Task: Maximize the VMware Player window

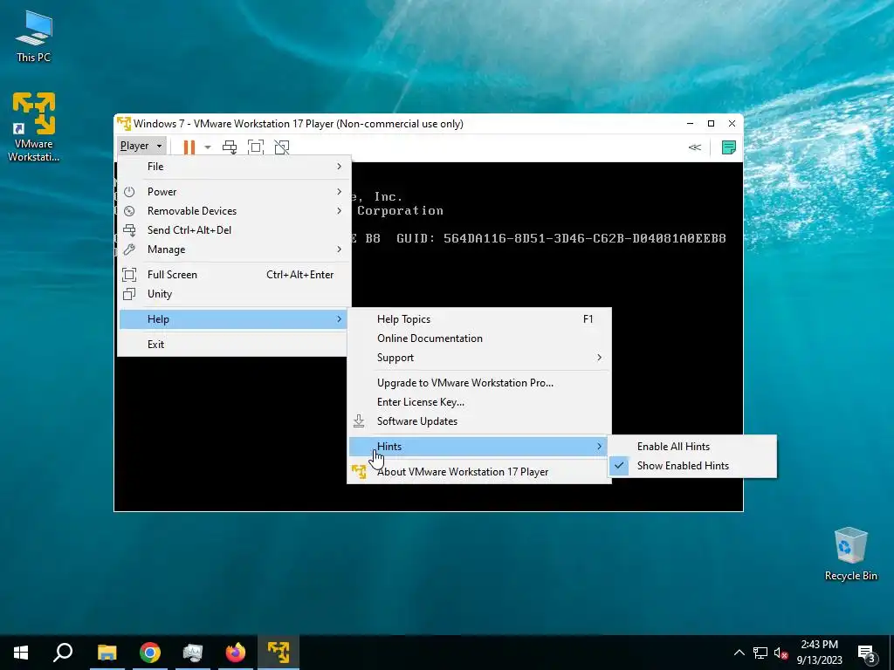Action: [x=711, y=124]
